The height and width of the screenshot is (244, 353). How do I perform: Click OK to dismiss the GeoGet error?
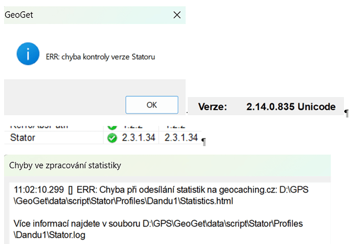152,105
